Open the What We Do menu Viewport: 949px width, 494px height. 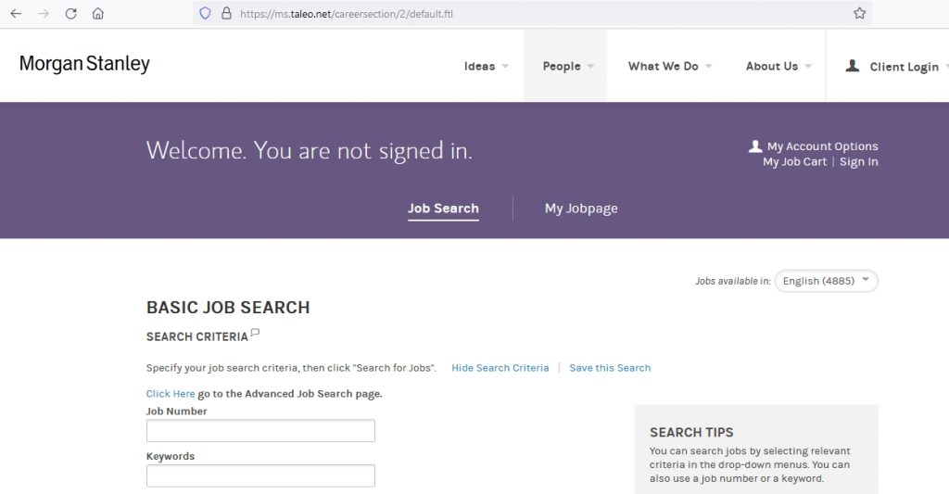(669, 67)
